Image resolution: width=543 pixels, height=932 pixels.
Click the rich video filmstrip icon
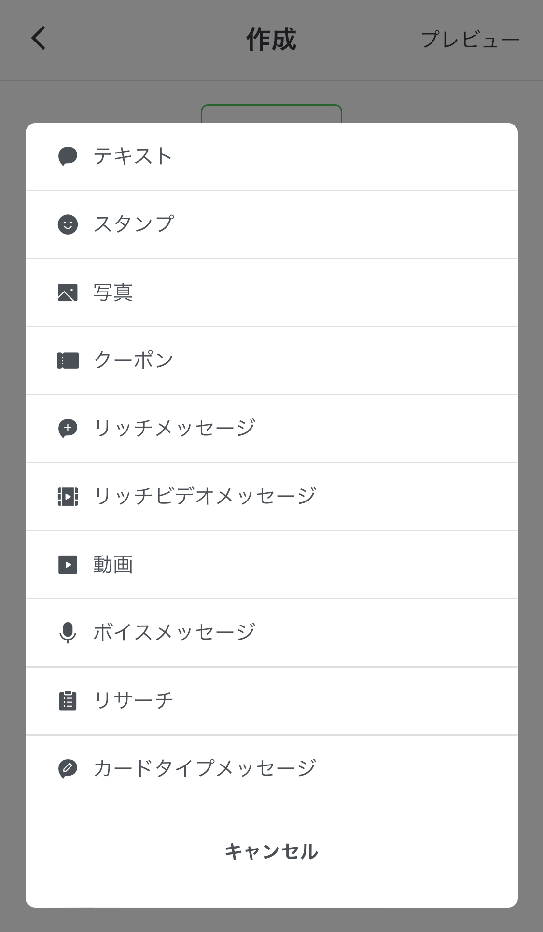click(68, 497)
